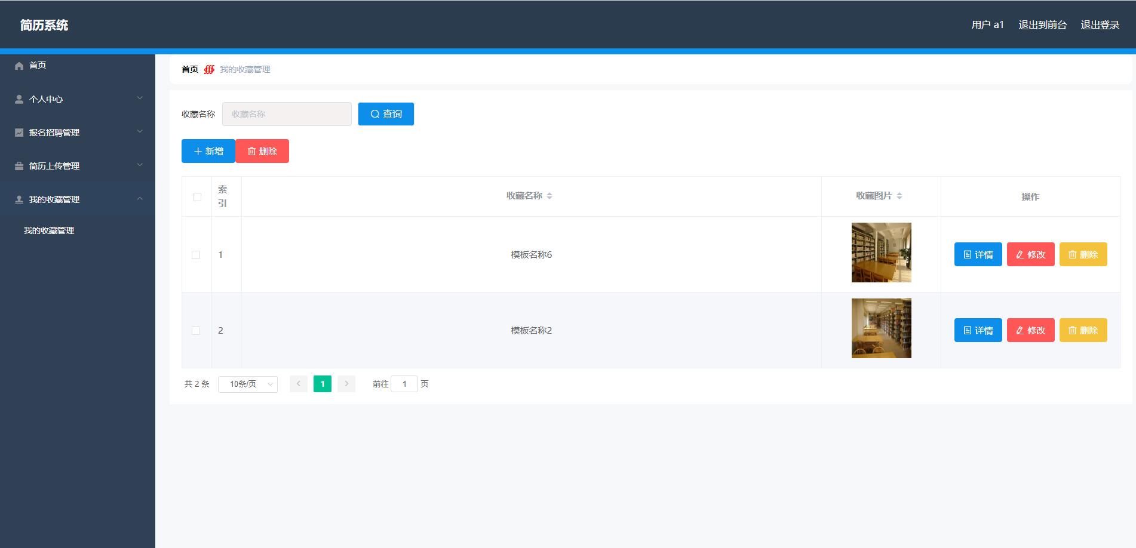This screenshot has height=548, width=1136.
Task: Click the briefcase icon beside 简历上传管理
Action: click(19, 166)
